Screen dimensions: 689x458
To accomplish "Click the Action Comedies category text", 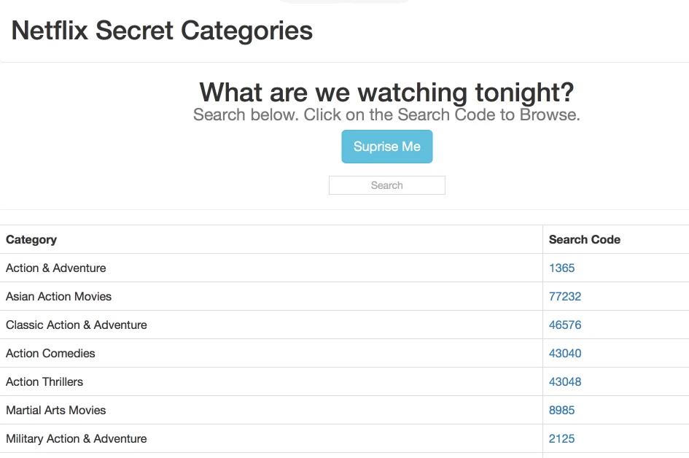I will [50, 353].
